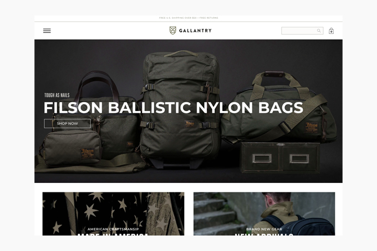
Task: Open the shopping bag cart icon
Action: click(332, 31)
